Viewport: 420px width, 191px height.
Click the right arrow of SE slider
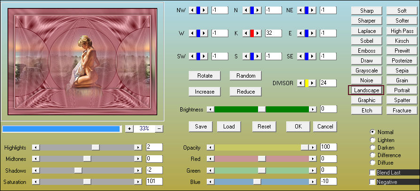point(312,56)
